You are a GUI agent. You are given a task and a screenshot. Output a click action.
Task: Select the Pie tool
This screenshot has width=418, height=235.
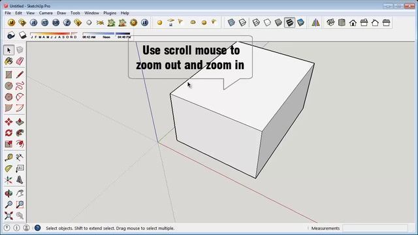tap(8, 108)
